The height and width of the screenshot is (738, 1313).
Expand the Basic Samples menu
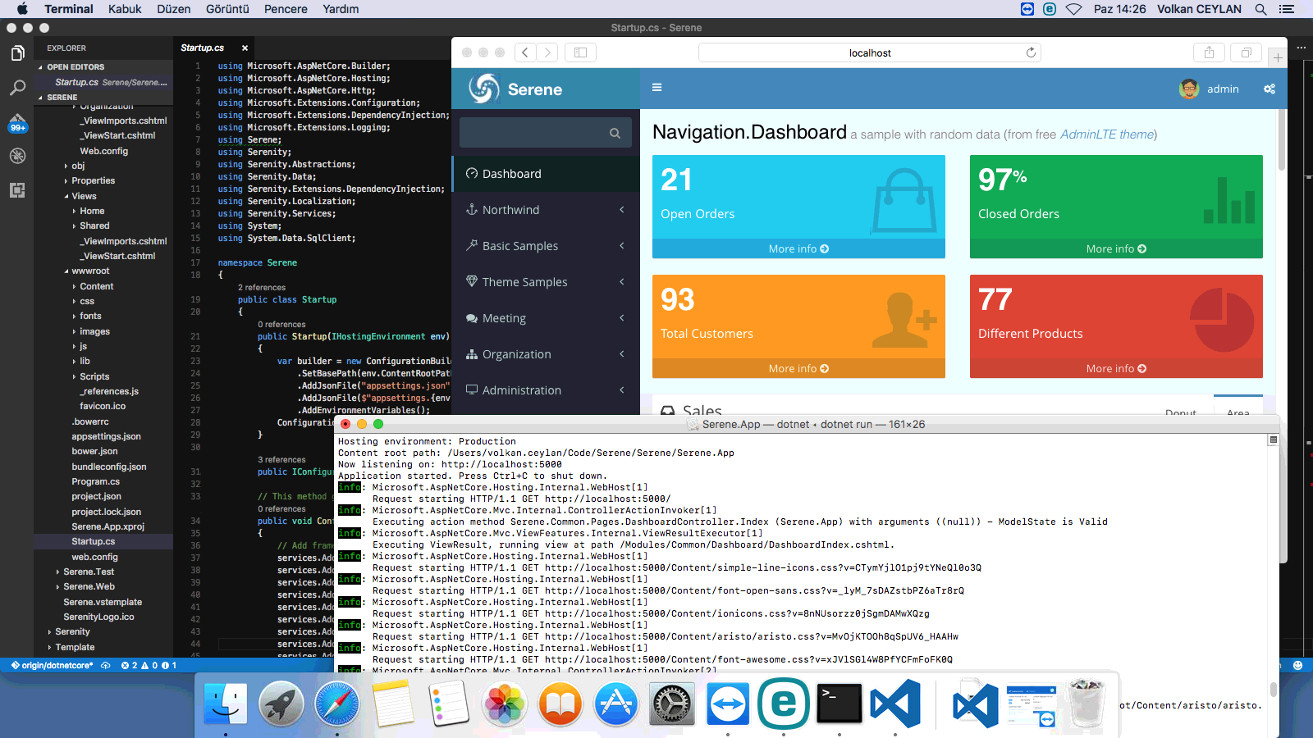tap(545, 246)
